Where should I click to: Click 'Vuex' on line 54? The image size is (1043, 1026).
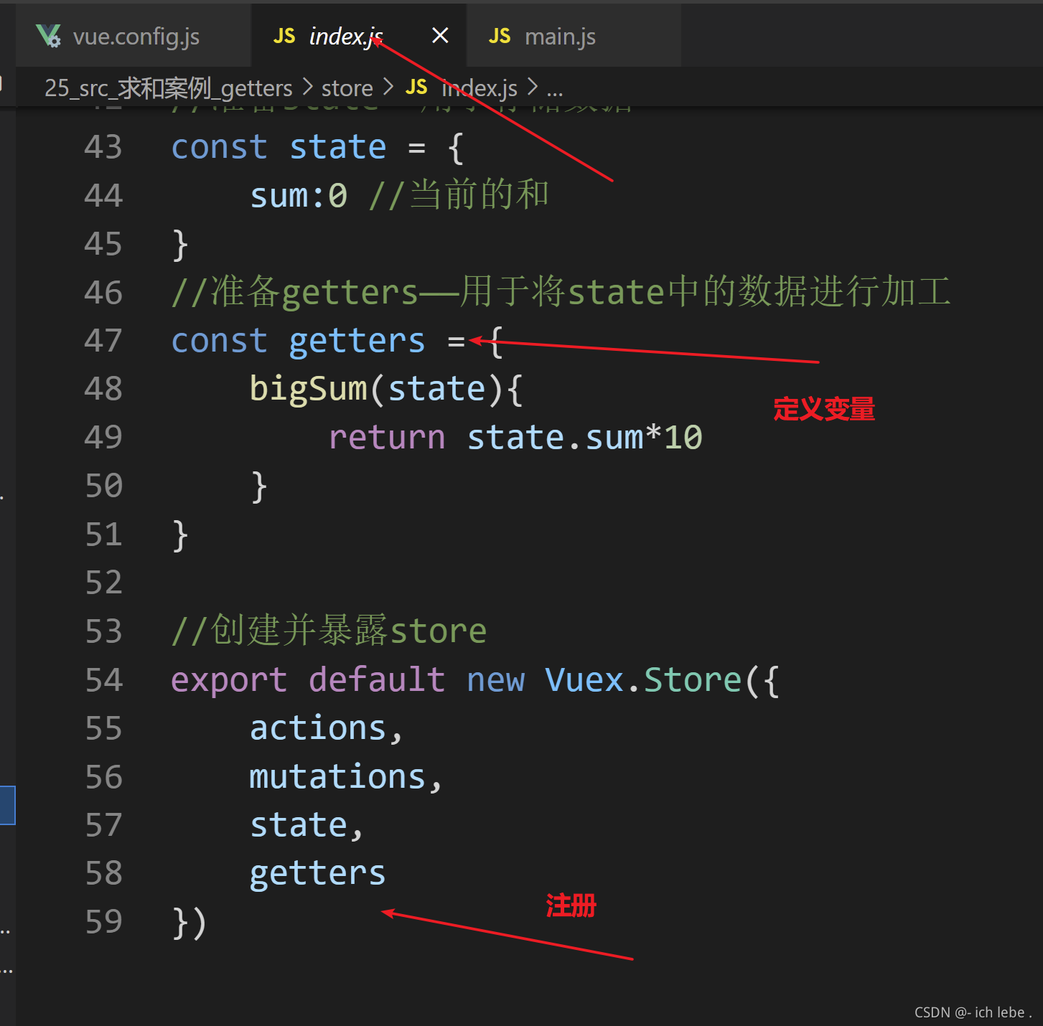[584, 679]
